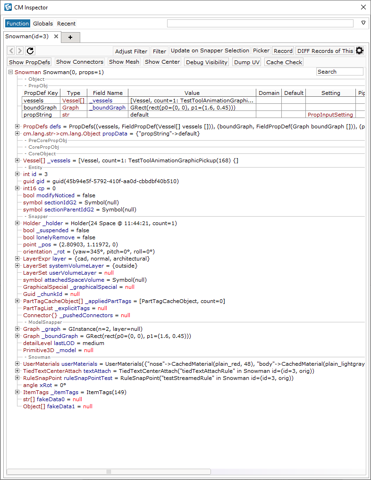Click Update on Snapper Selection
Viewport: 371px width, 480px height.
pyautogui.click(x=210, y=51)
